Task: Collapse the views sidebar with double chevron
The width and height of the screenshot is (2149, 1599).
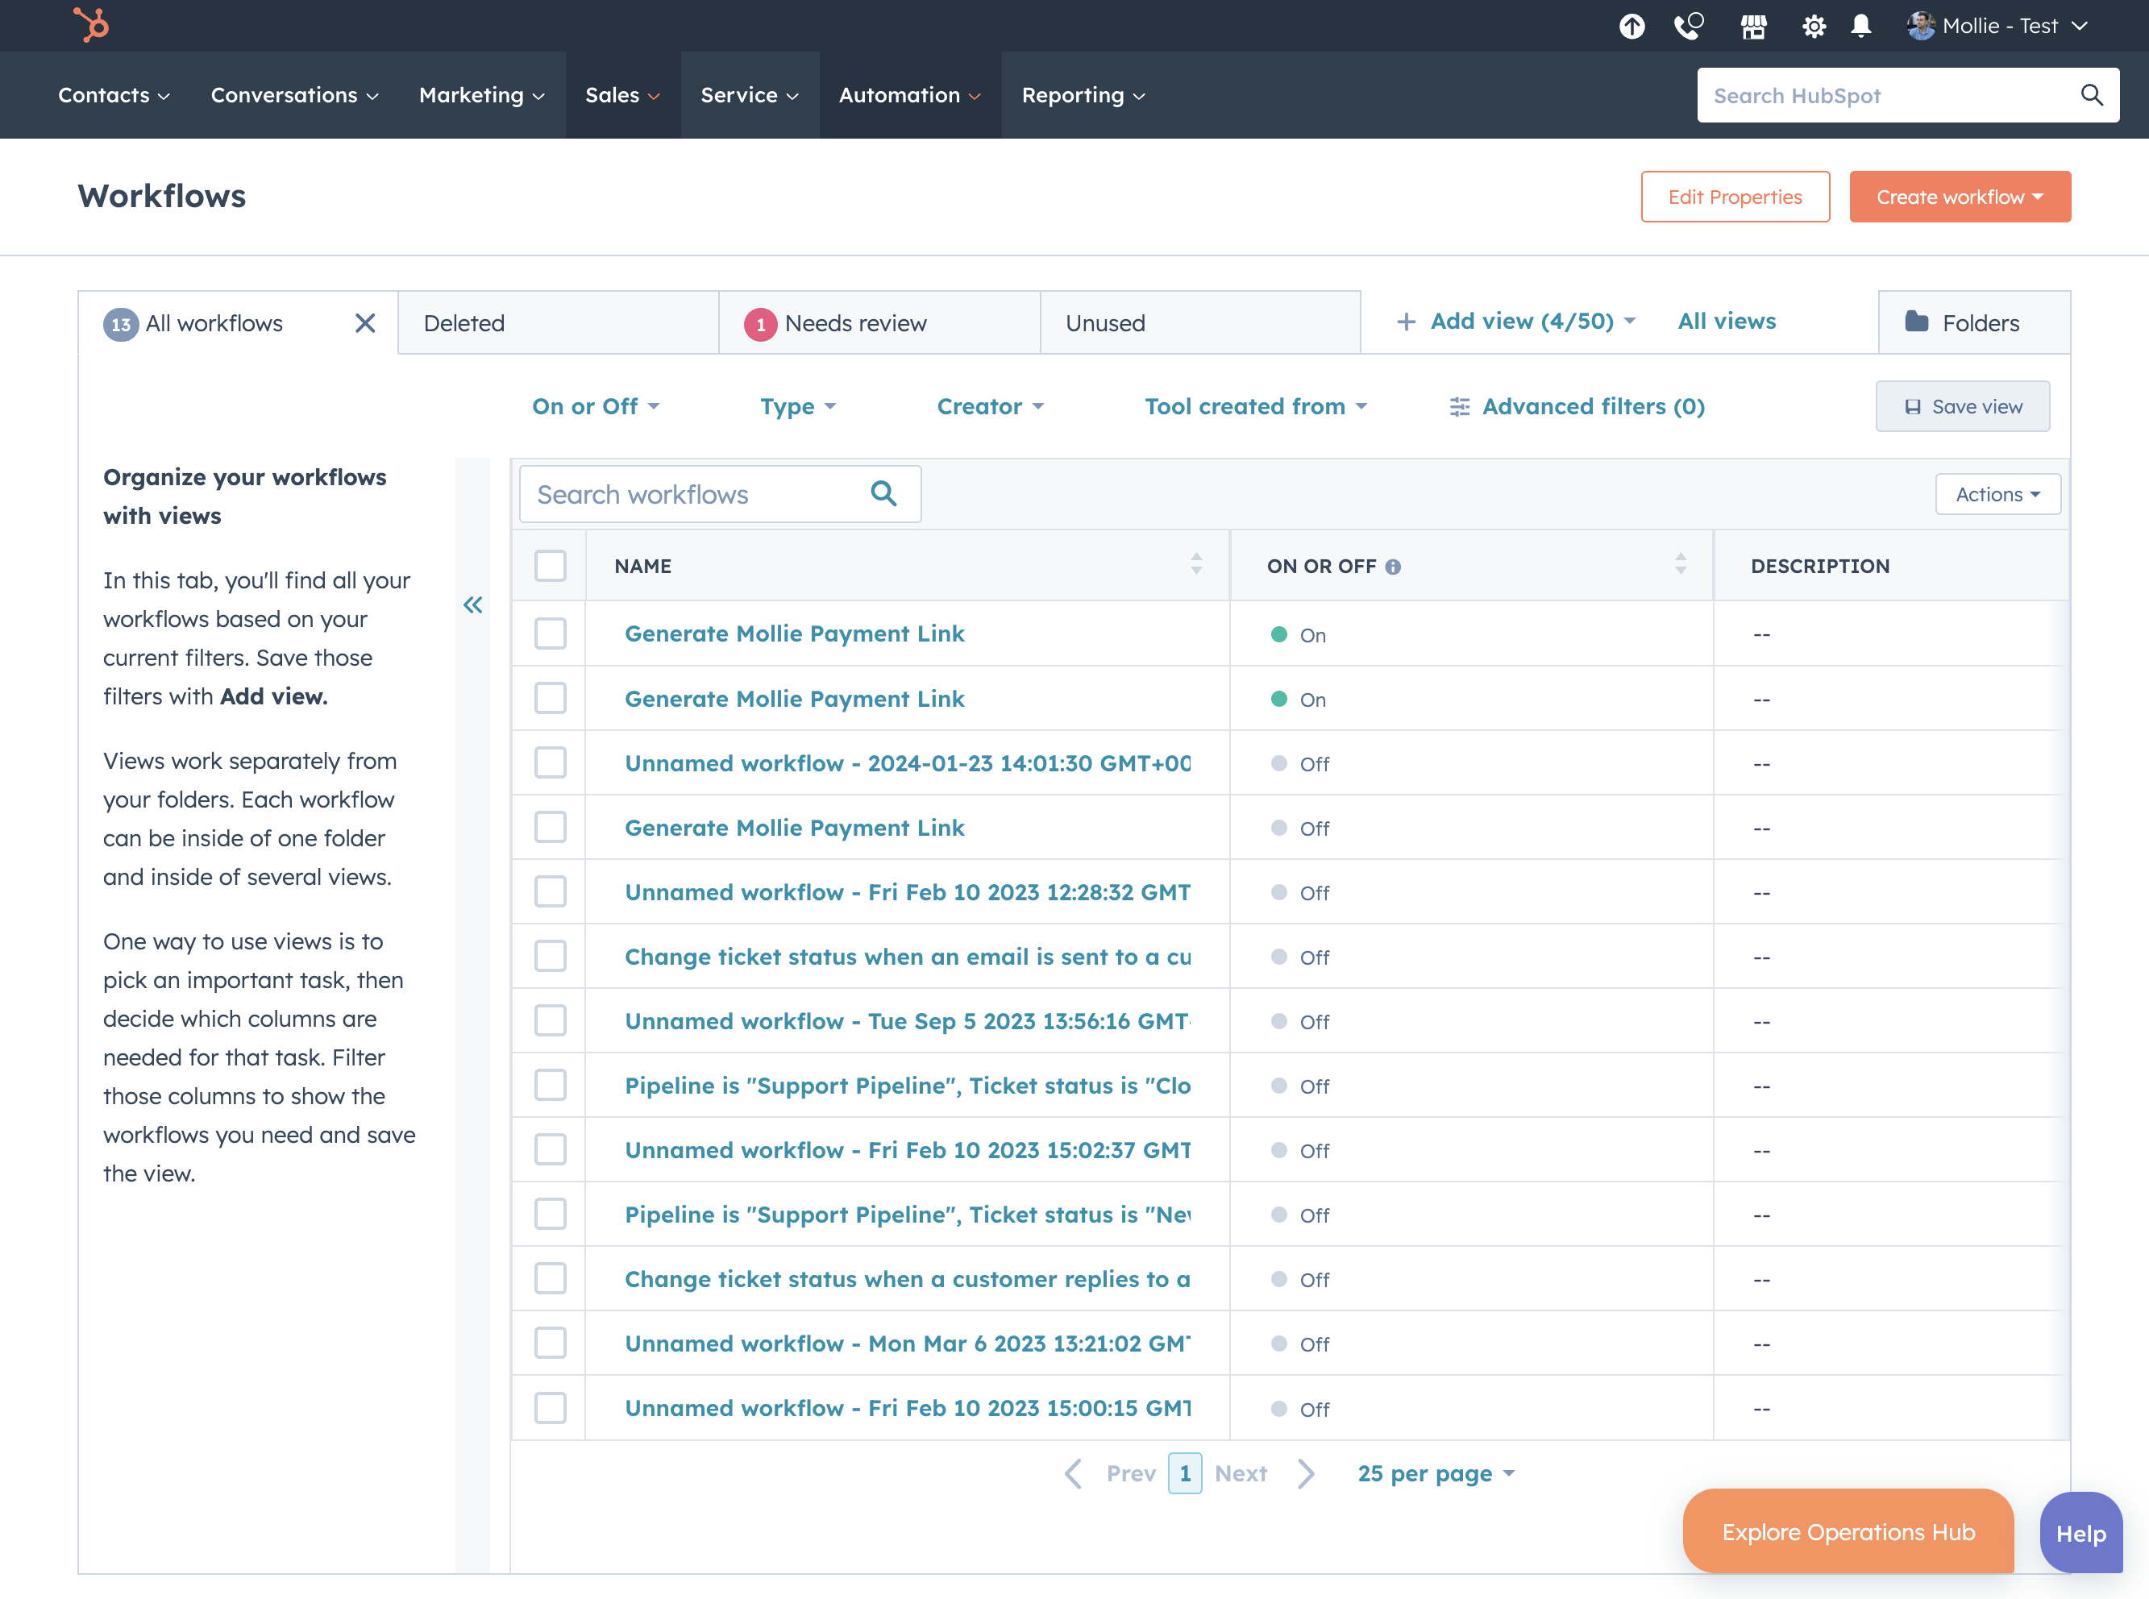Action: click(x=472, y=605)
